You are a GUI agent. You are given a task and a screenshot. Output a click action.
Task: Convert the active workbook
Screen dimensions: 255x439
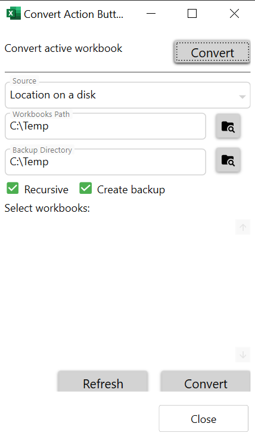point(212,52)
